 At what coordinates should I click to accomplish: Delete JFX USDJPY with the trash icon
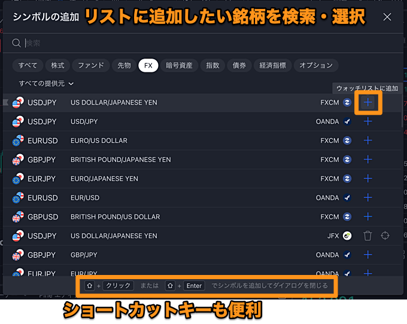(367, 236)
